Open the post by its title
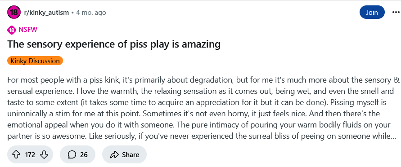 [x=114, y=44]
